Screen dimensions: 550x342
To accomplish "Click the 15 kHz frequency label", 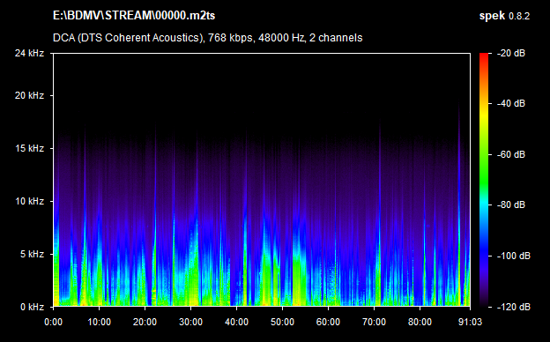I will click(x=29, y=148).
